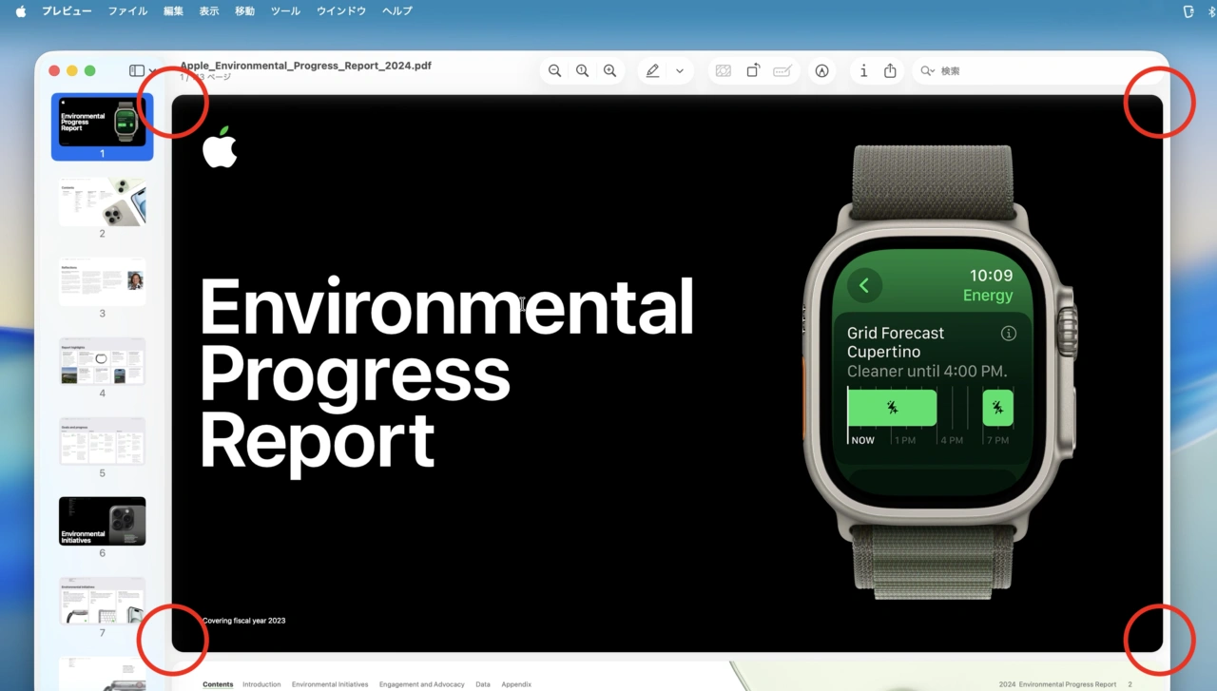Reset the PDF to actual size
1217x691 pixels.
582,70
